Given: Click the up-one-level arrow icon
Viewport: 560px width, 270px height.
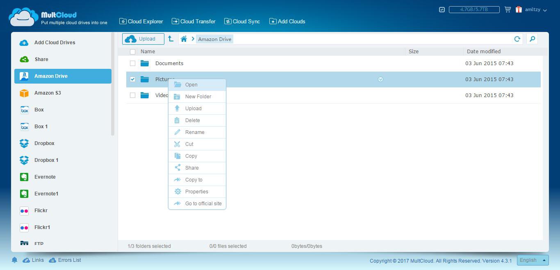Looking at the screenshot, I should [x=171, y=39].
